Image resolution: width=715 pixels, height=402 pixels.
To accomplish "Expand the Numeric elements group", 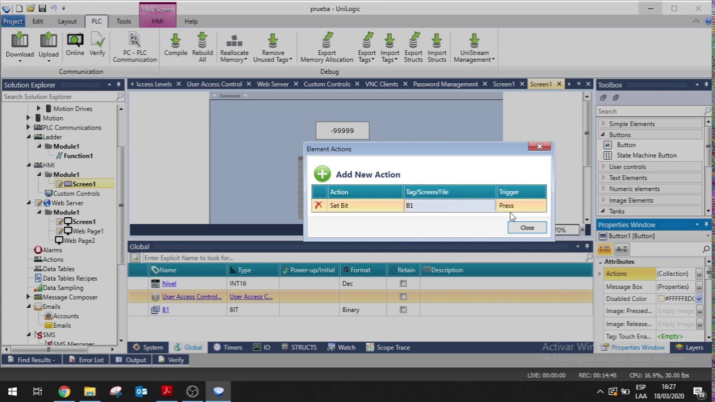I will point(603,189).
